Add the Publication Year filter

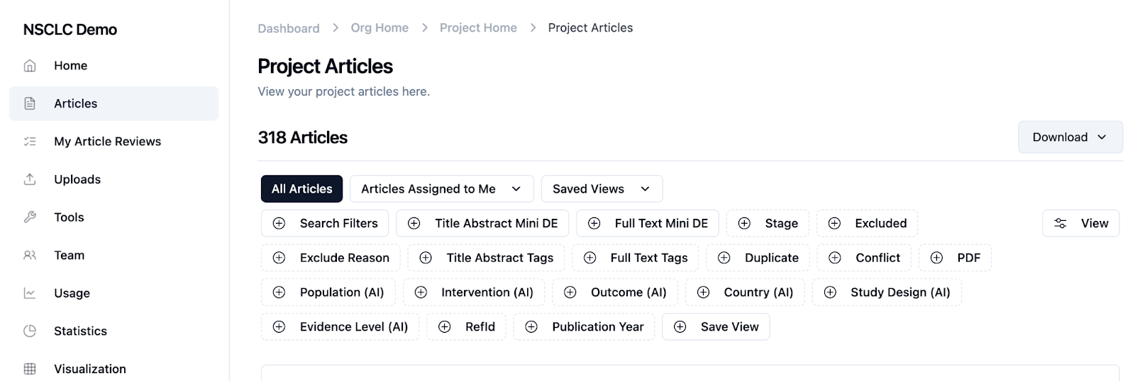(x=584, y=327)
